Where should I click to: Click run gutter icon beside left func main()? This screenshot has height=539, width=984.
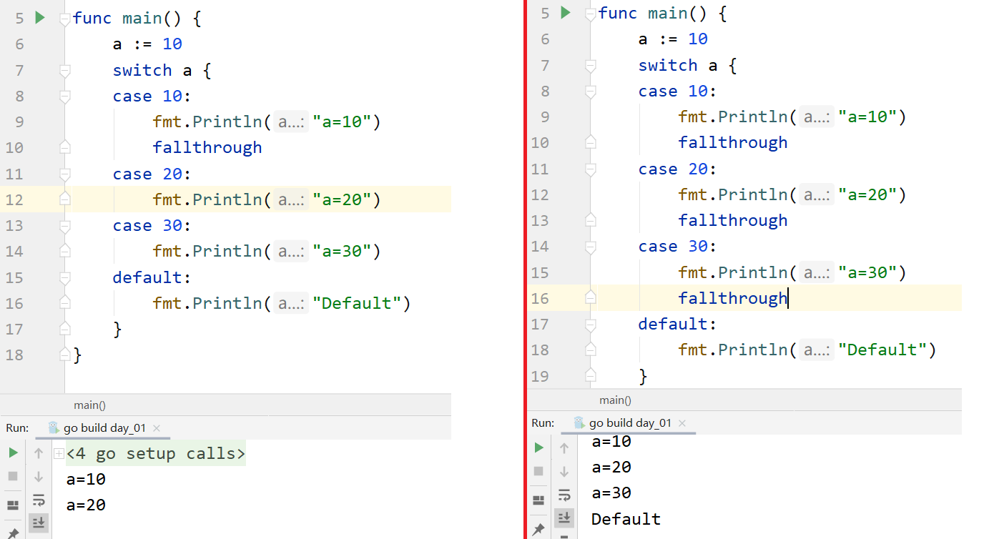pos(40,18)
